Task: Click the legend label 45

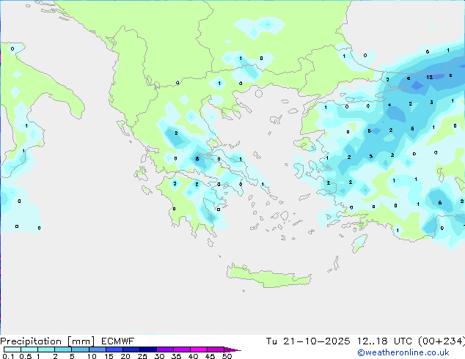Action: [210, 356]
